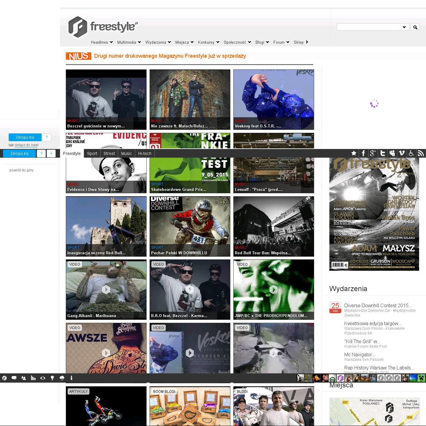
Task: Click the favorites star icon
Action: click(x=354, y=153)
